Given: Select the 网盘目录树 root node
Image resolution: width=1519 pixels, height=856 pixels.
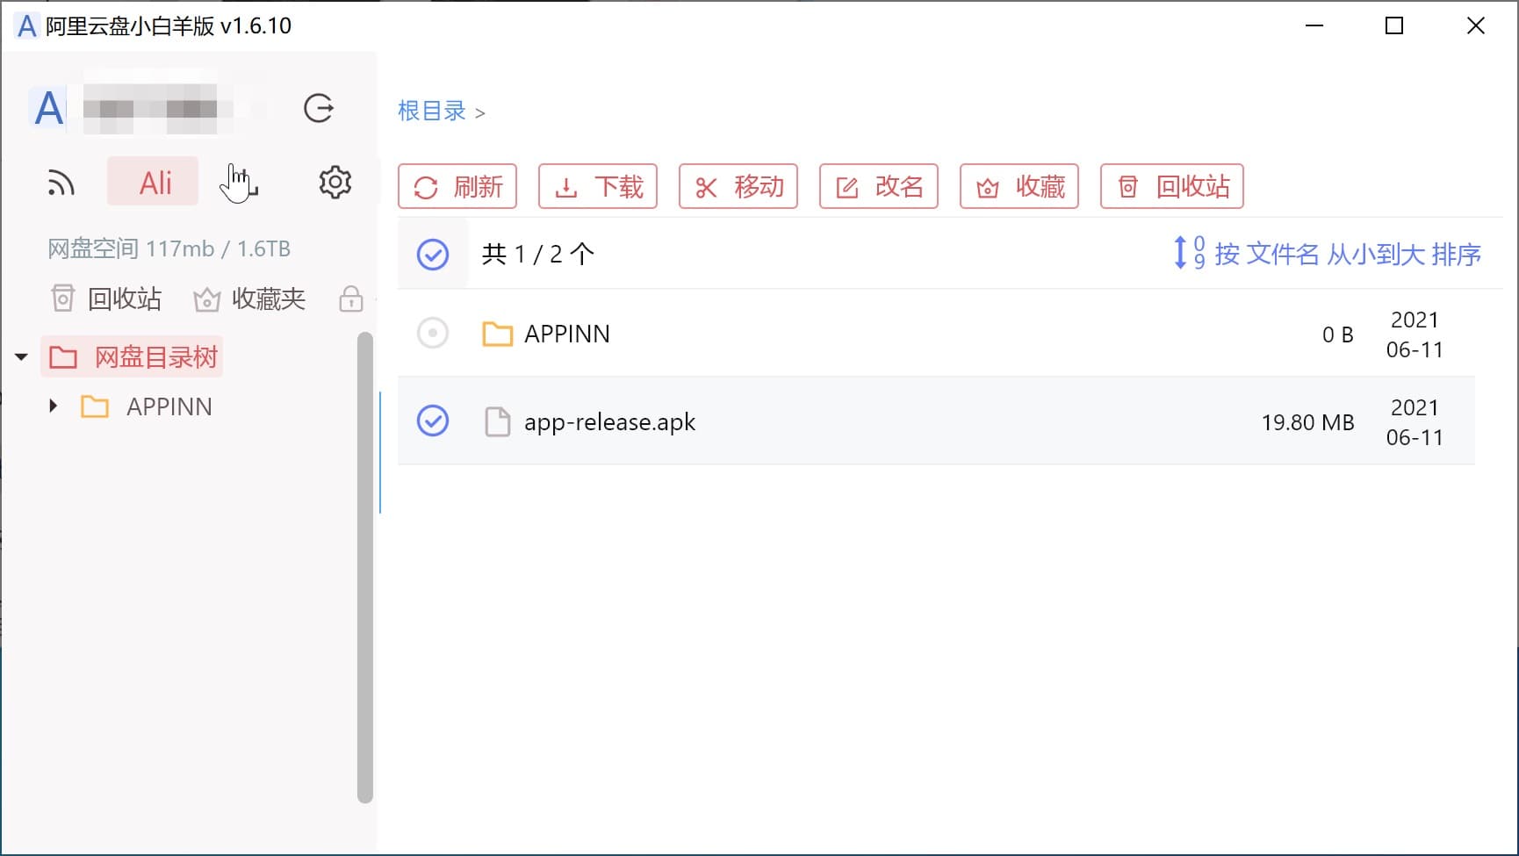Looking at the screenshot, I should tap(133, 357).
